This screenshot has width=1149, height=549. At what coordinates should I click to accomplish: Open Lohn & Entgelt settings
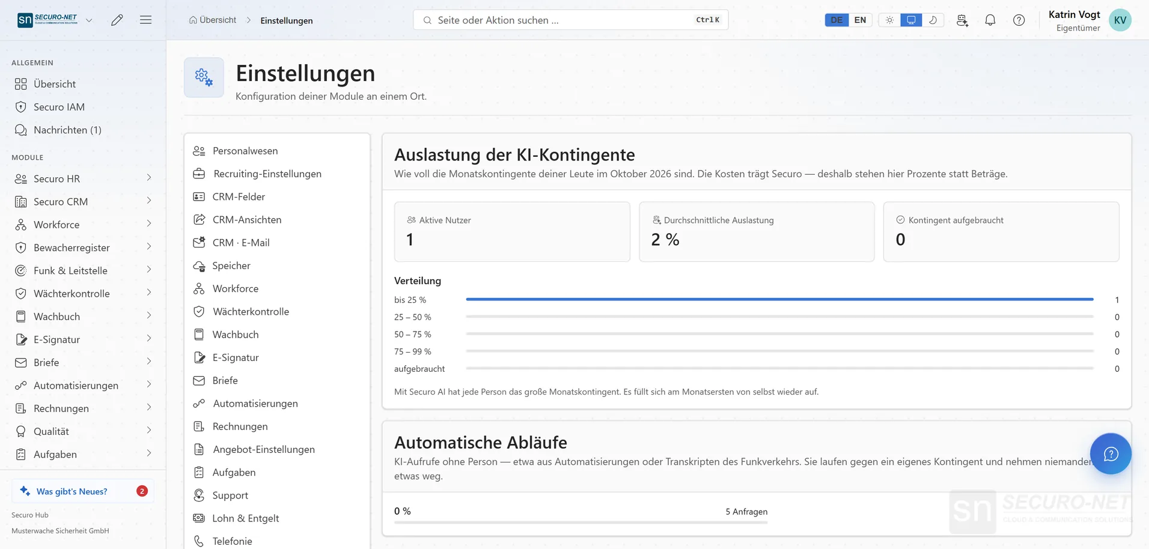pos(277,518)
